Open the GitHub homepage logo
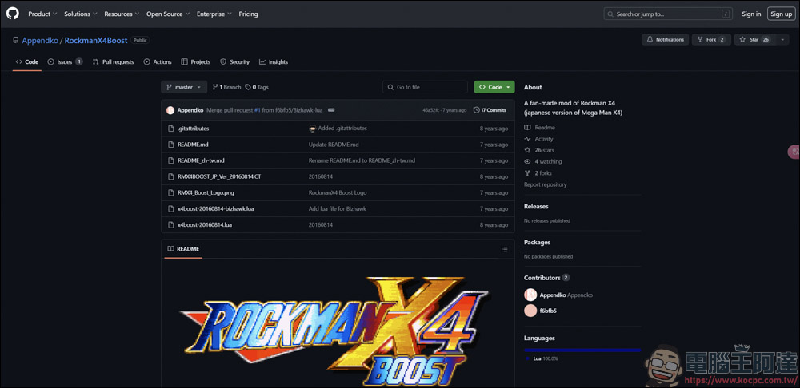Viewport: 800px width, 388px height. (12, 14)
